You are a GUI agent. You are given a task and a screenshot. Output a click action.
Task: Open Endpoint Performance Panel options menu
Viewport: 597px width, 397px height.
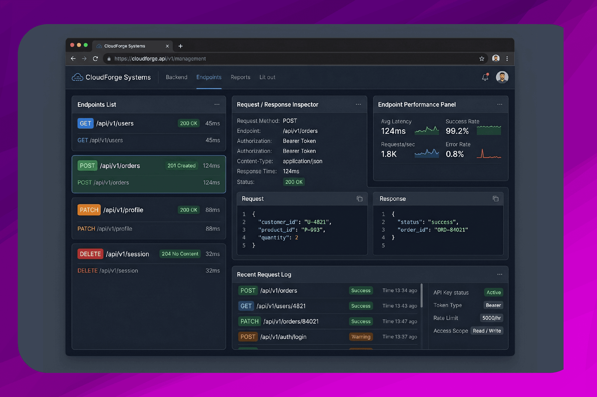pos(500,104)
